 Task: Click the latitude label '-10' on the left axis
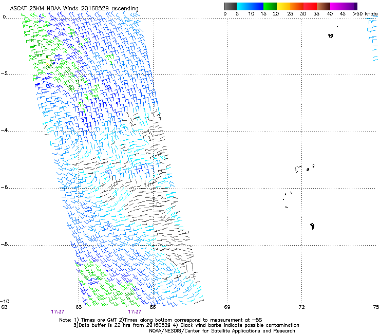tap(5, 302)
